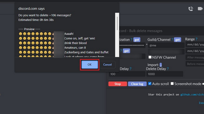
Task: Get the Guild/Channel ID automatically
Action: [x=178, y=40]
